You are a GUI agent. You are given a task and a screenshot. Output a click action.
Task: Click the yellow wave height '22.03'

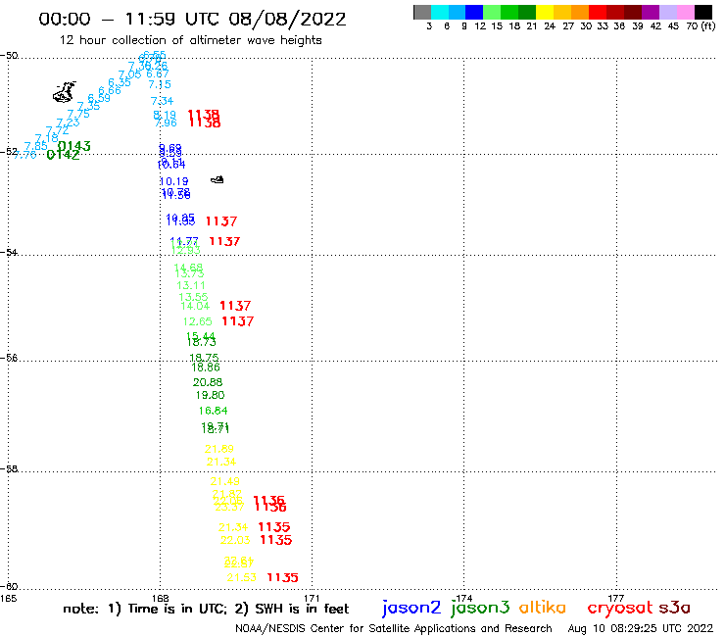point(235,540)
